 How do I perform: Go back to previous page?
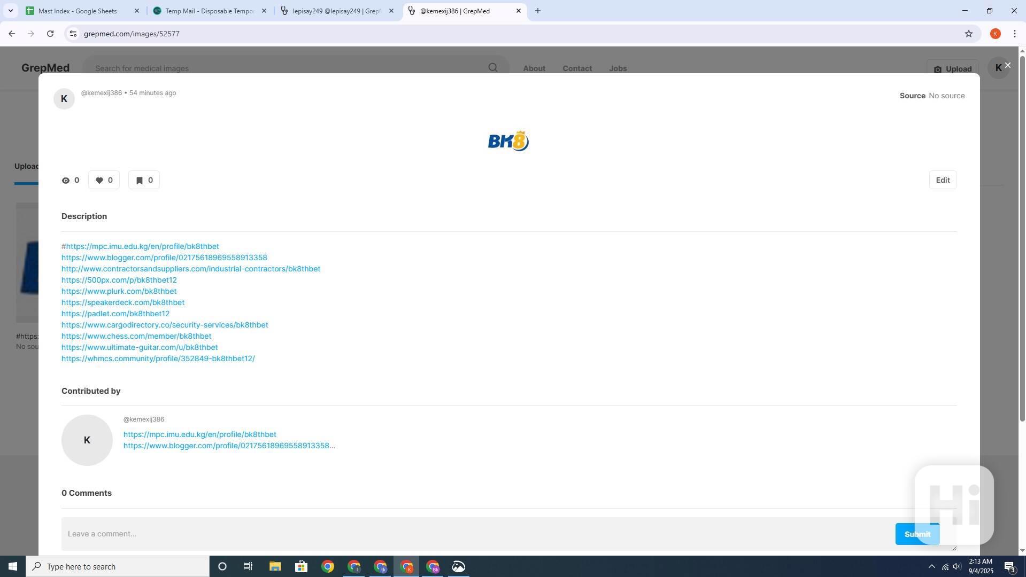(12, 34)
